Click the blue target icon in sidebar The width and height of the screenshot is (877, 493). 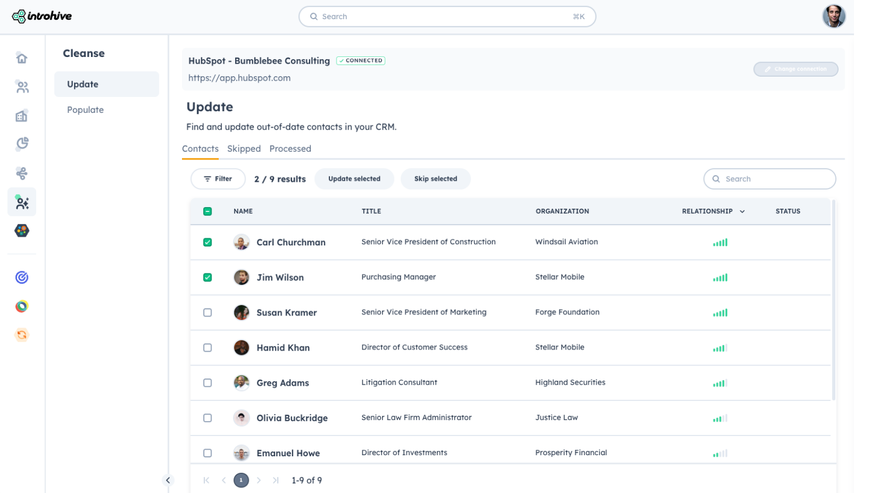point(22,278)
